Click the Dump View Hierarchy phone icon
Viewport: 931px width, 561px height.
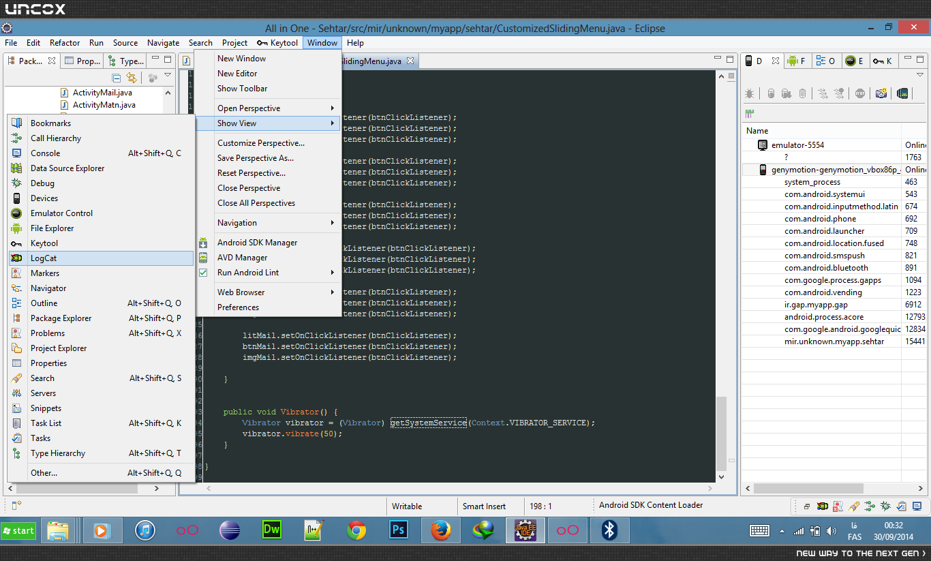pyautogui.click(x=902, y=93)
